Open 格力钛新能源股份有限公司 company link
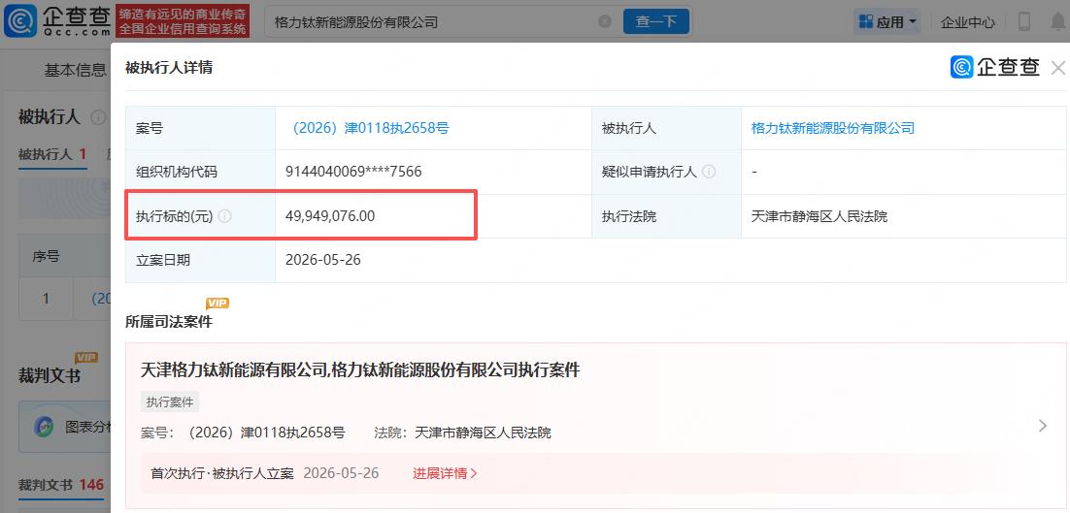The height and width of the screenshot is (513, 1070). (832, 128)
